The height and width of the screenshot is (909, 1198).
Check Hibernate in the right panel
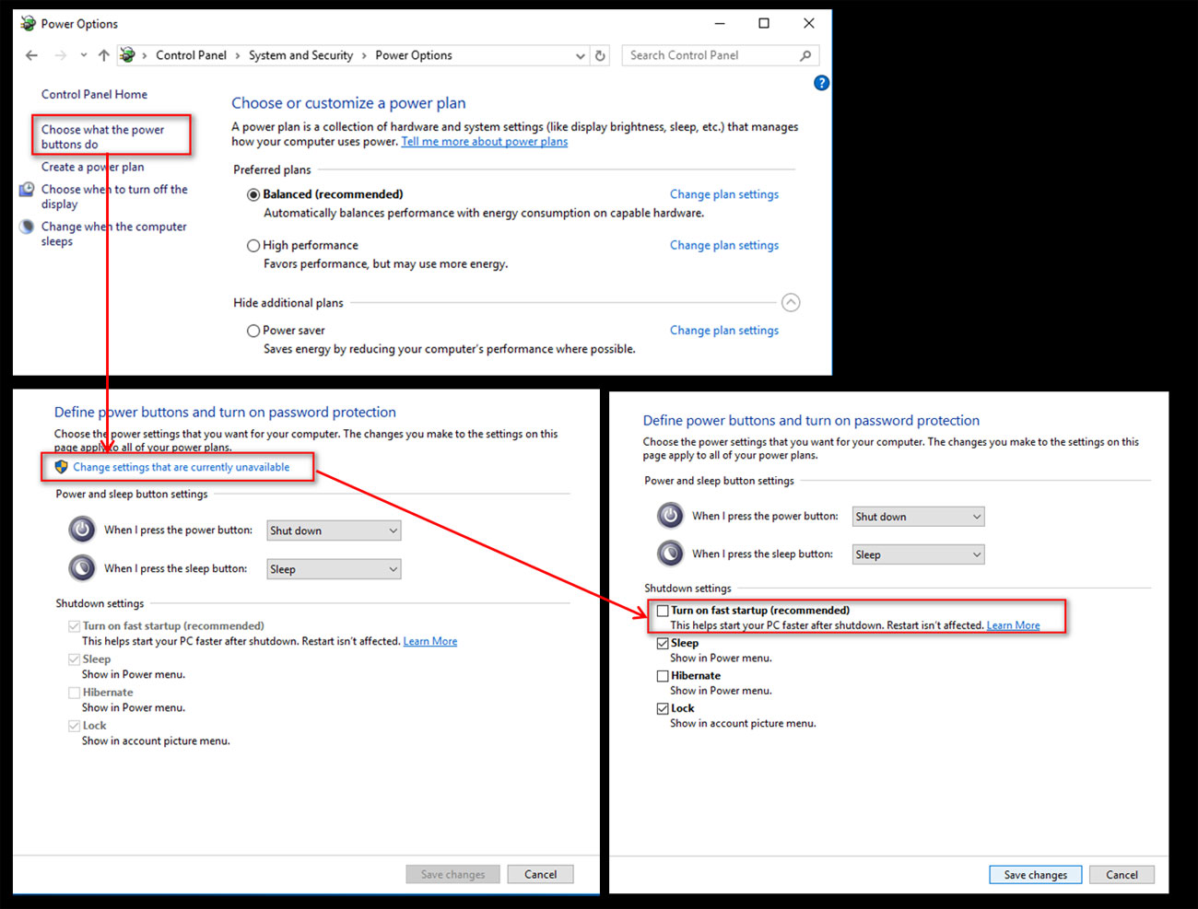point(663,675)
